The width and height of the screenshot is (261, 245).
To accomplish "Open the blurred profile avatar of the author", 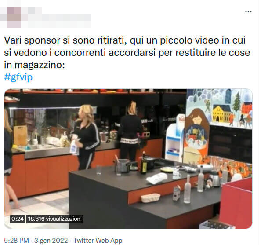I will [14, 18].
